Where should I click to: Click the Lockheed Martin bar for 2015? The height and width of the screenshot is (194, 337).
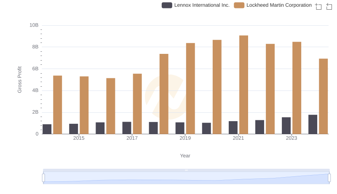point(84,105)
